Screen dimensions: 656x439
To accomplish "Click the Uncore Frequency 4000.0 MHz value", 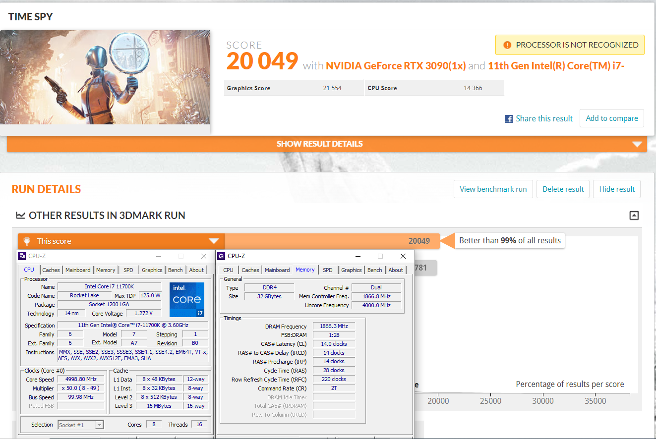I will point(376,305).
